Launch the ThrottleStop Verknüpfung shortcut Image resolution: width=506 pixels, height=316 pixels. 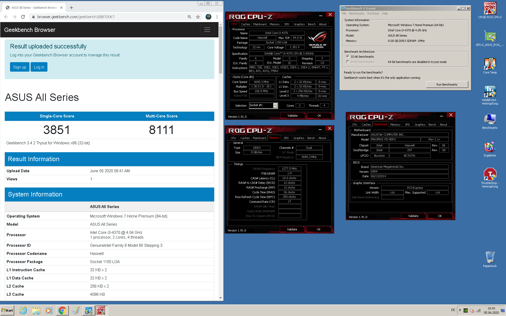pos(490,178)
